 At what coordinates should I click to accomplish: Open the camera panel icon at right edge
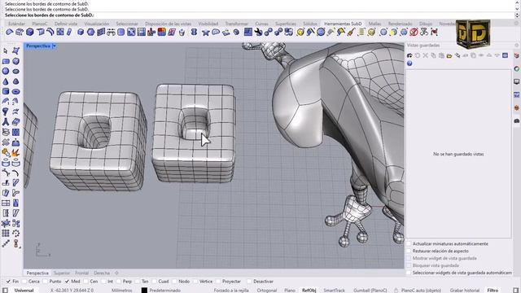pos(516,121)
